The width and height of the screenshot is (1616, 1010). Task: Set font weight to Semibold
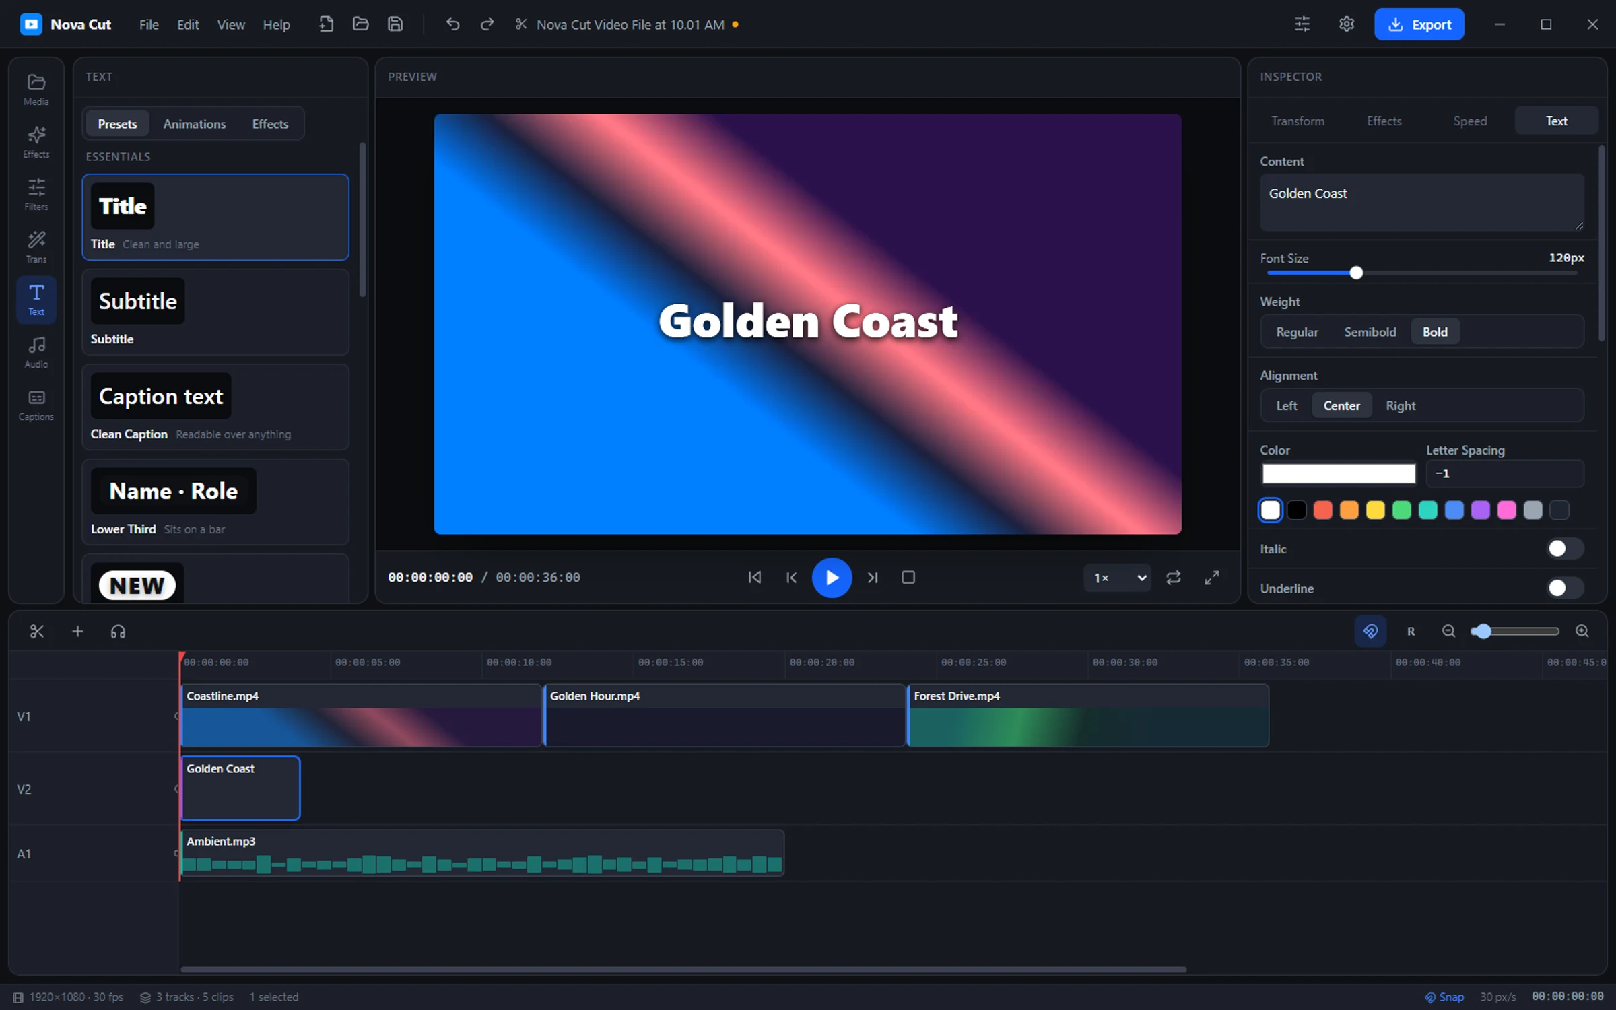pyautogui.click(x=1370, y=332)
